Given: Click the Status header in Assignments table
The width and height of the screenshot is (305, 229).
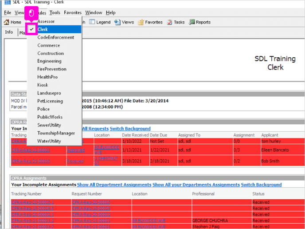Looking at the screenshot, I should pos(258,194).
